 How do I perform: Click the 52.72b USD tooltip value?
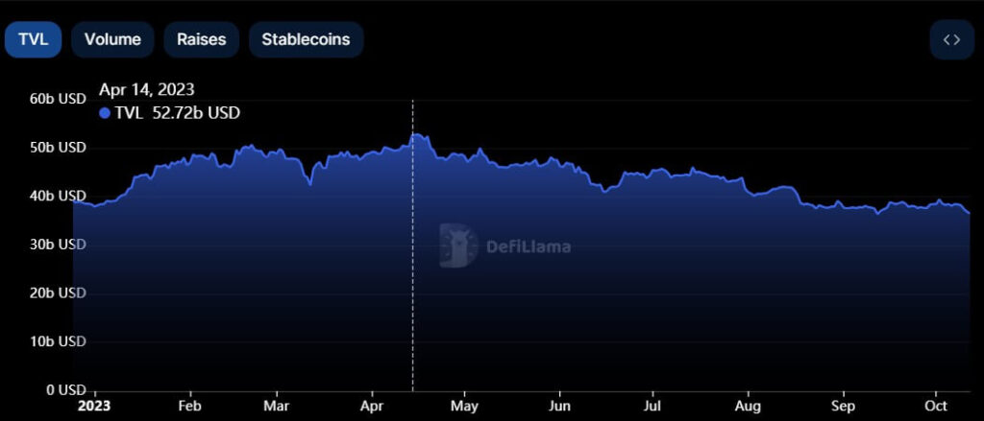[x=196, y=113]
